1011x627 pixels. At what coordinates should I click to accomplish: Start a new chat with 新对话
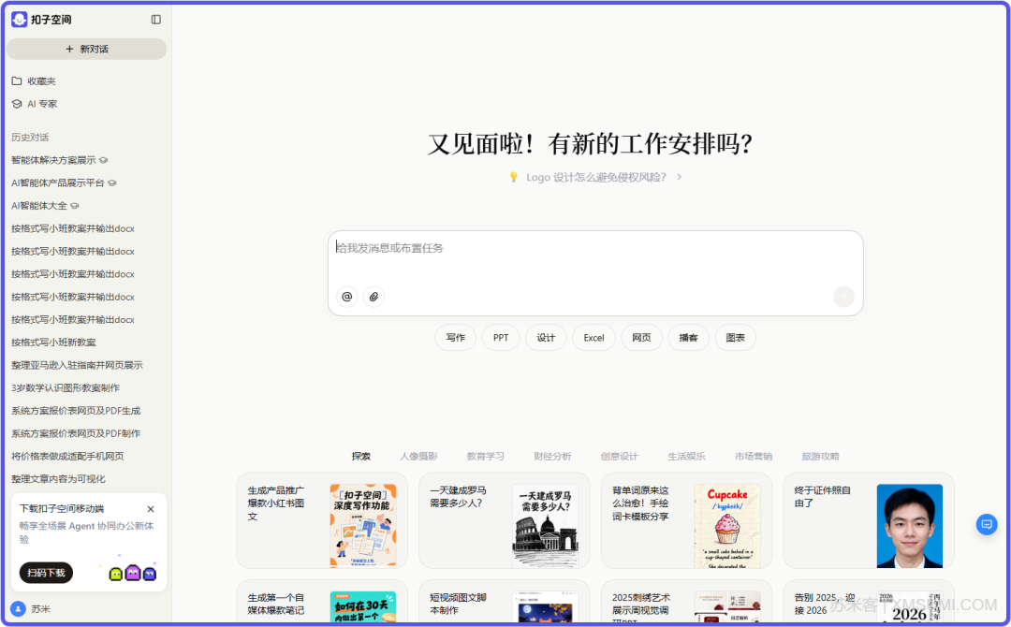pyautogui.click(x=86, y=49)
